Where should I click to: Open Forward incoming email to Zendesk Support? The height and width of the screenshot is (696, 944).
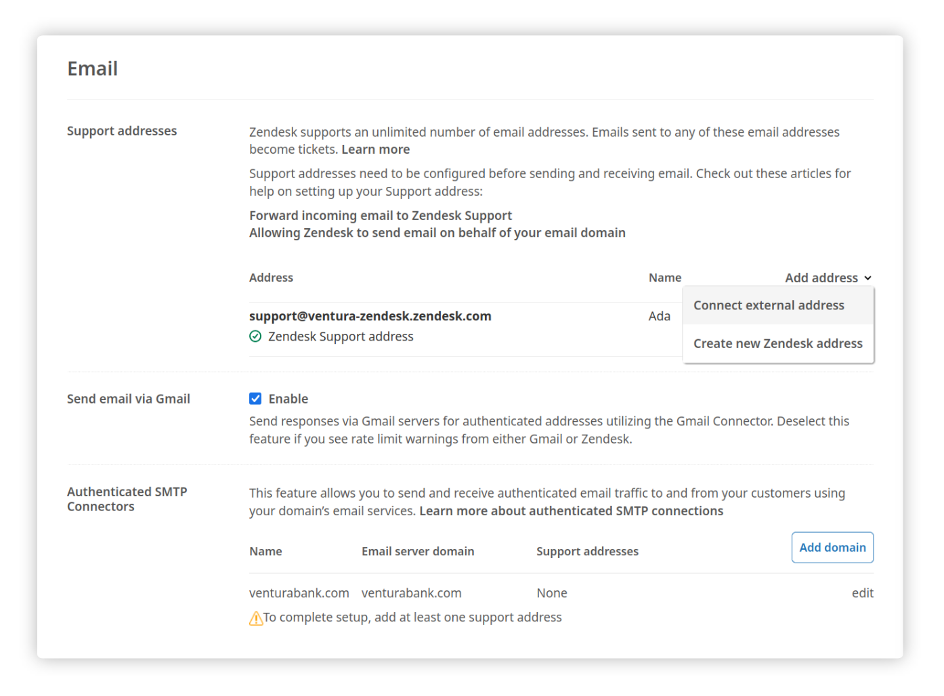(x=381, y=215)
